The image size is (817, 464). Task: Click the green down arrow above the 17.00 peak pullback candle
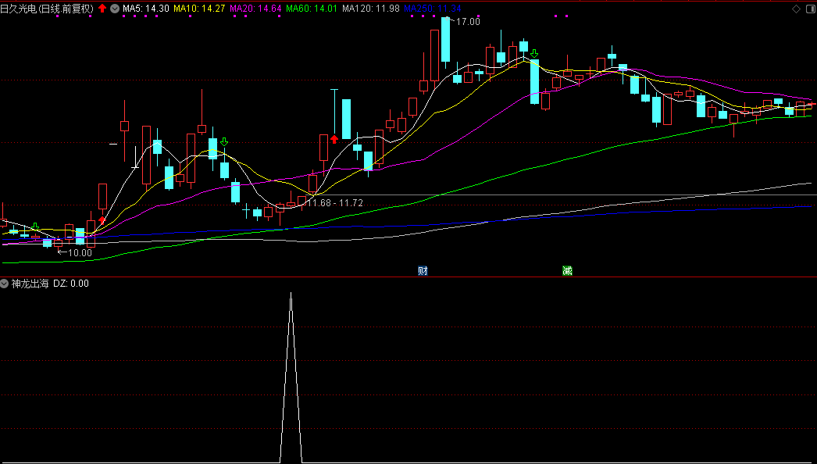[x=534, y=54]
